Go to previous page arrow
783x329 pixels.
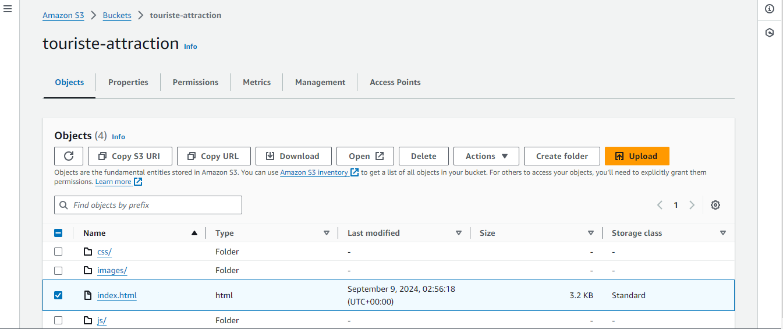tap(660, 205)
